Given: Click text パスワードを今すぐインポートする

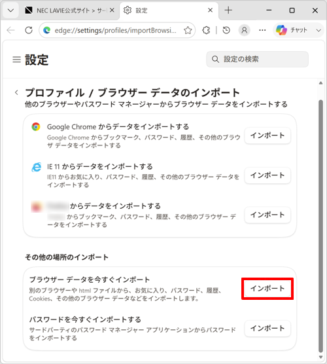Looking at the screenshot, I should (85, 319).
